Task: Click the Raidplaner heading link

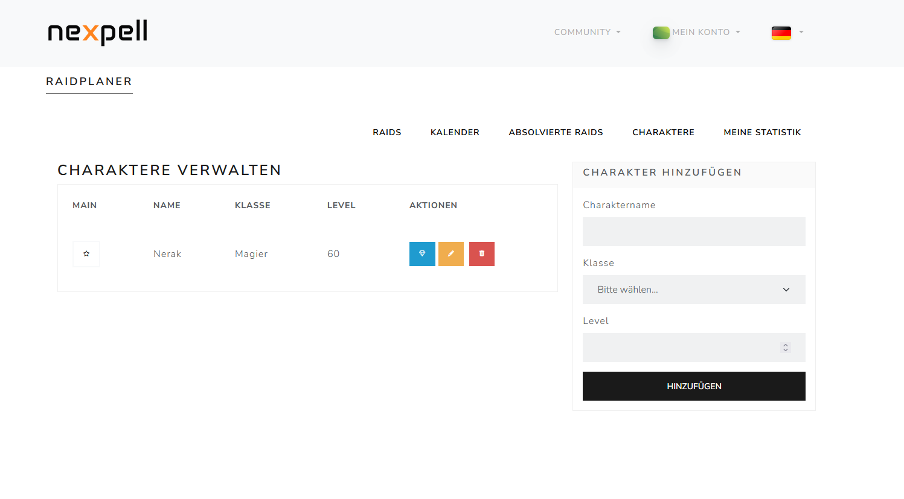Action: pos(89,81)
